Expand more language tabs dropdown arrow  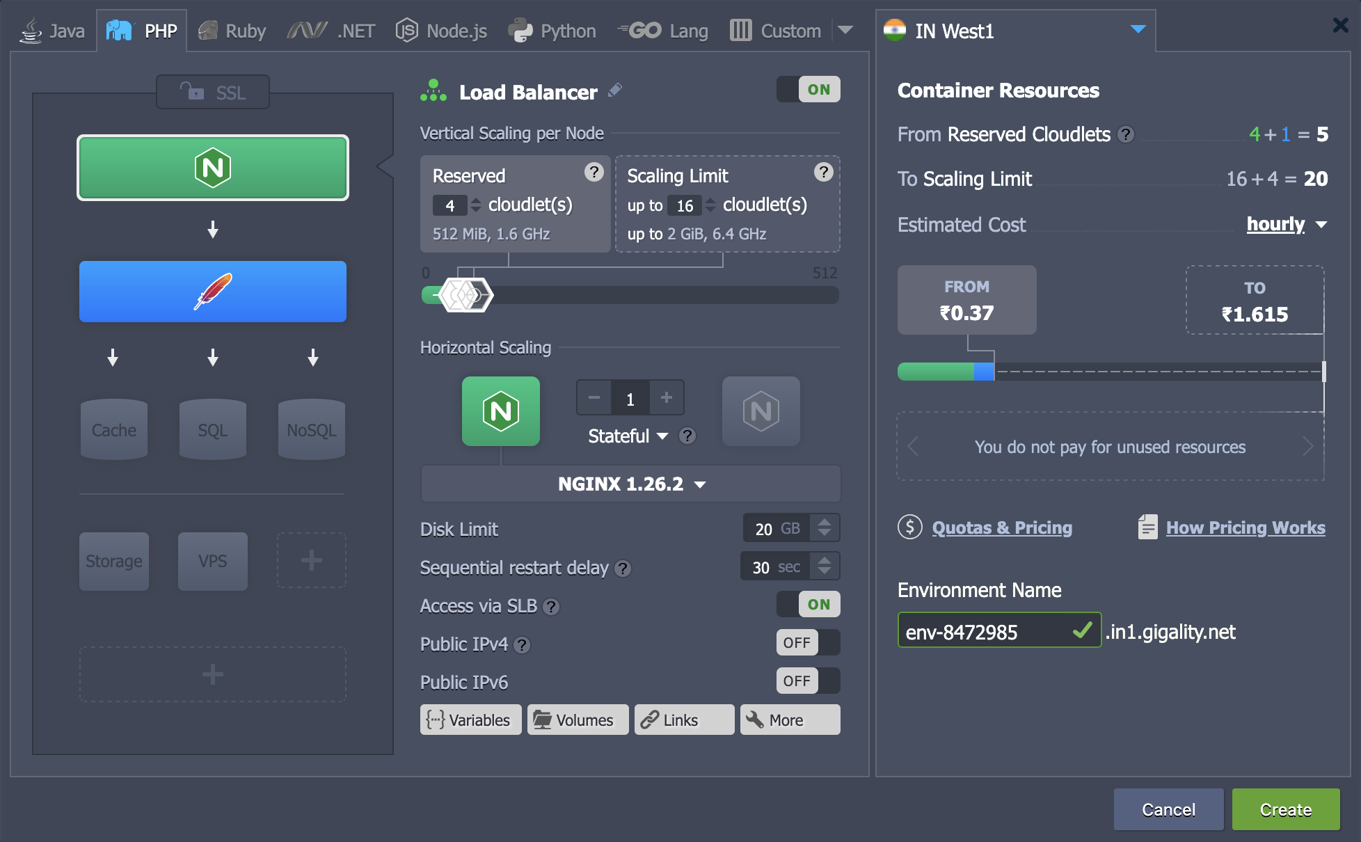pos(845,30)
